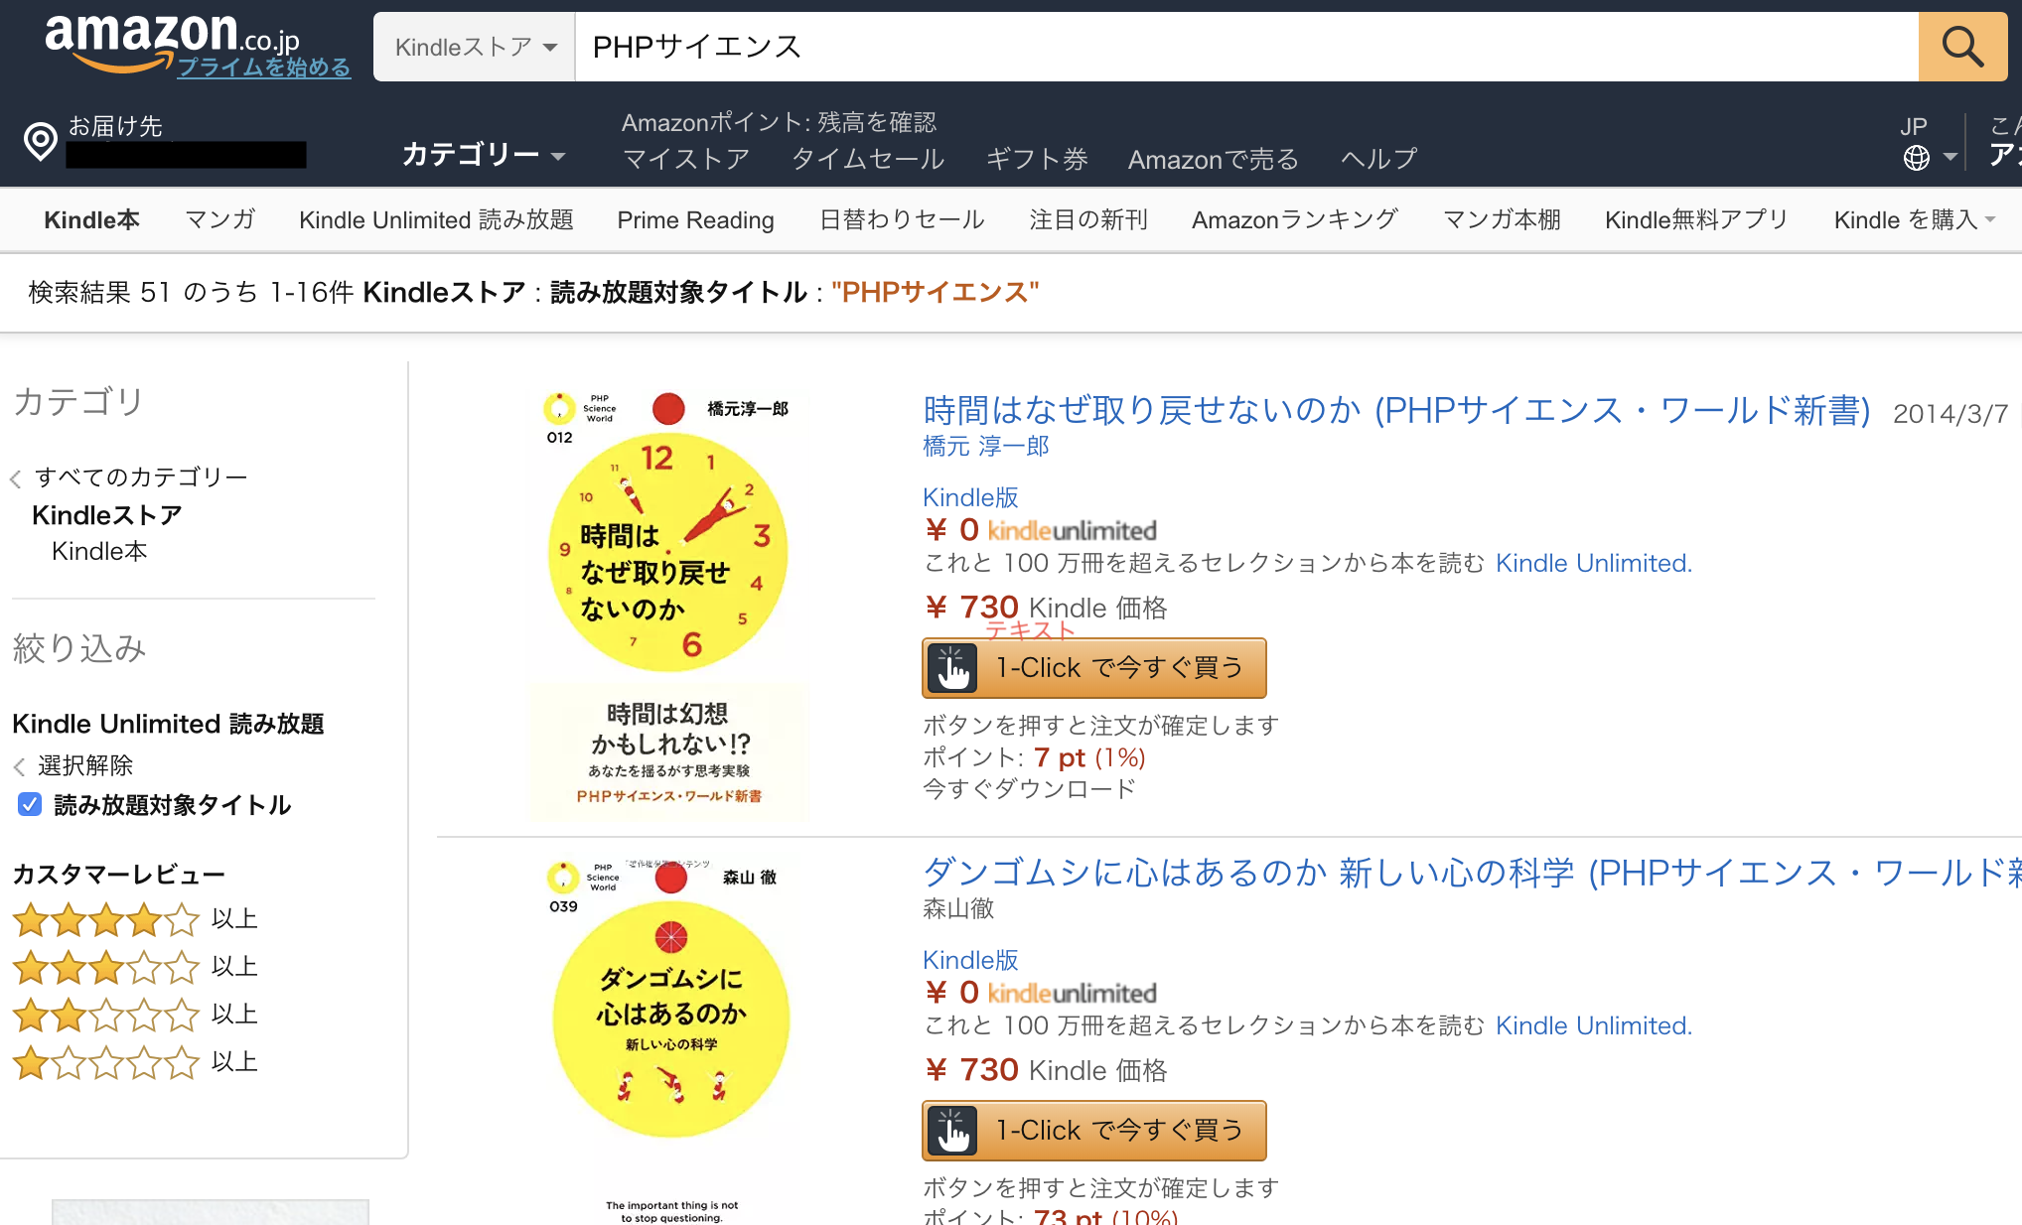The height and width of the screenshot is (1225, 2022).
Task: Open the ダンゴムシに心はあるのか book cover thumbnail
Action: pyautogui.click(x=670, y=1032)
